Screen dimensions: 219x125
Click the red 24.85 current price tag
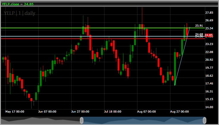209,35
